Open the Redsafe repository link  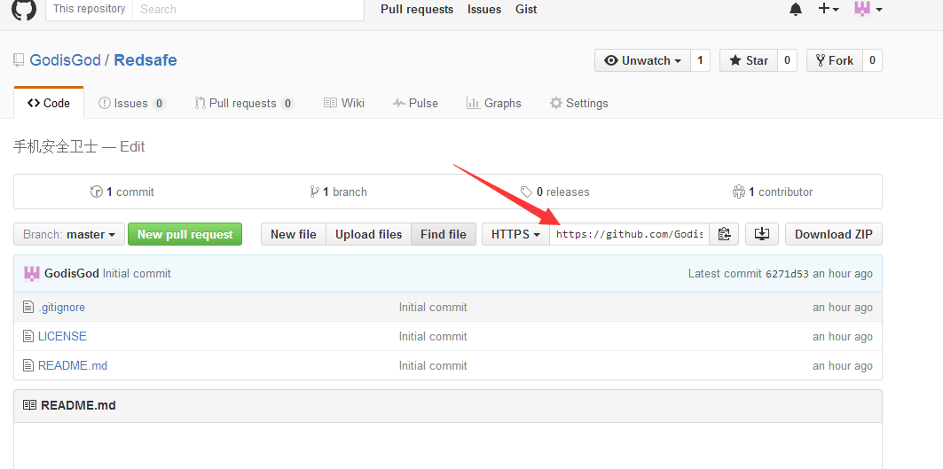pyautogui.click(x=145, y=60)
